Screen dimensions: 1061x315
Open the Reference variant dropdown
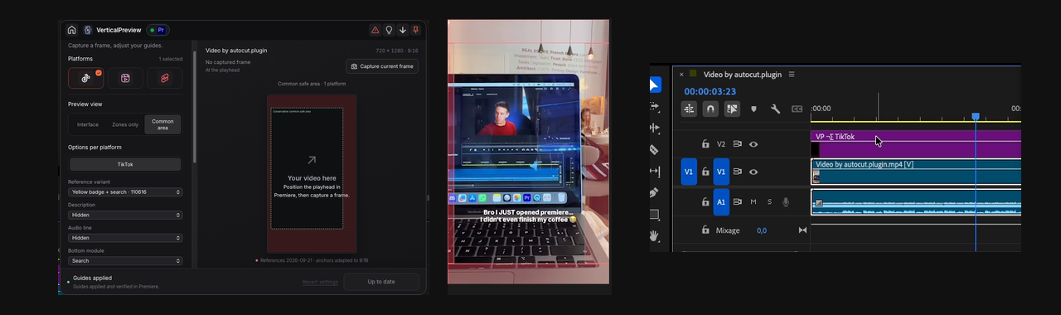(125, 191)
